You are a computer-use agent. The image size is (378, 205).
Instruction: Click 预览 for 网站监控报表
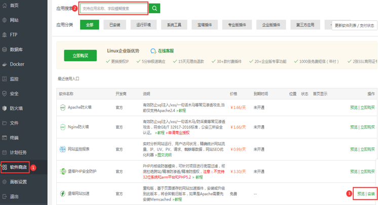(354, 149)
